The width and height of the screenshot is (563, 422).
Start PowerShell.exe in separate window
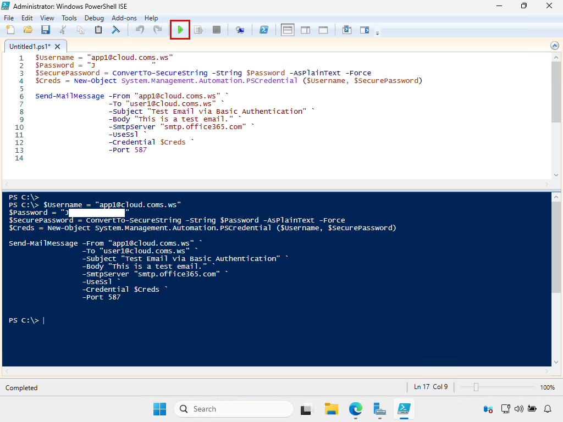[264, 30]
